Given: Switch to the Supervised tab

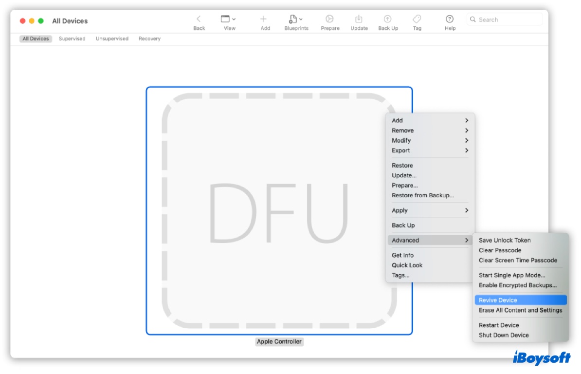Looking at the screenshot, I should click(72, 38).
